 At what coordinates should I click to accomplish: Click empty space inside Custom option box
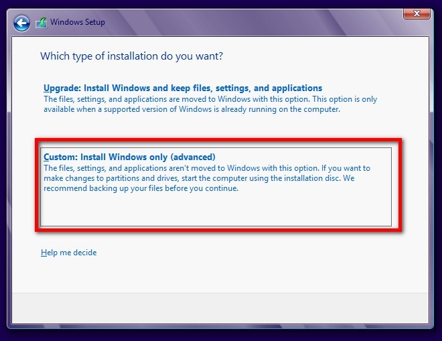[x=214, y=211]
